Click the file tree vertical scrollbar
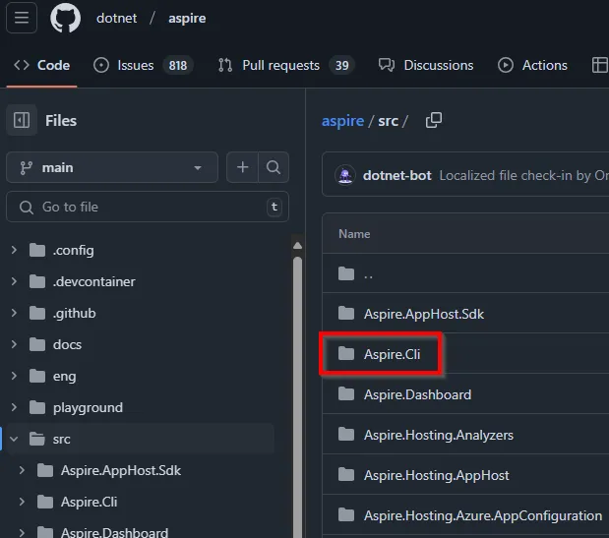The image size is (609, 538). [x=297, y=393]
